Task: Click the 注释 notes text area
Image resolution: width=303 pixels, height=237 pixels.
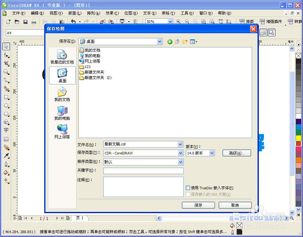Action: [x=143, y=187]
